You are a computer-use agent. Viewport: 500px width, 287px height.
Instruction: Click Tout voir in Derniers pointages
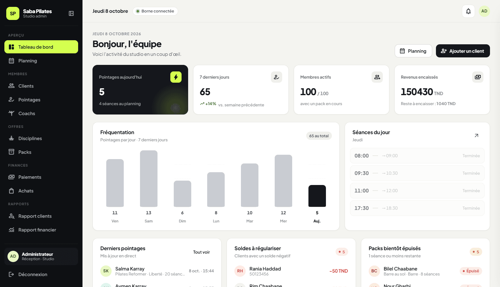tap(202, 252)
